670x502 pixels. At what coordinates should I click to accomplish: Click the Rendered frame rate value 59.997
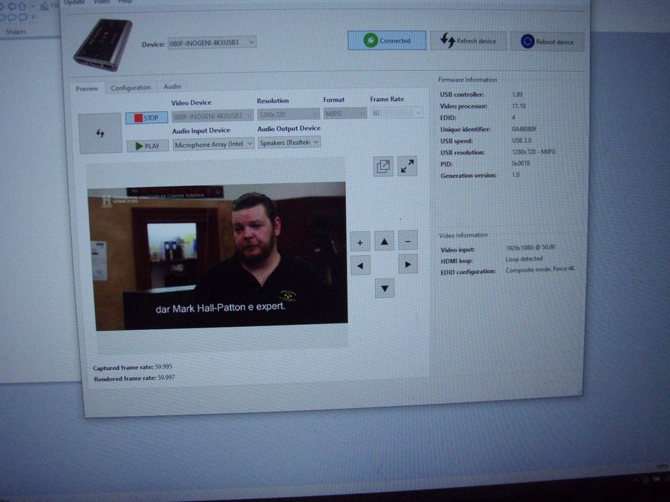166,377
